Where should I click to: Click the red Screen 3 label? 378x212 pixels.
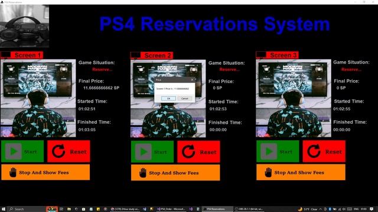point(277,55)
